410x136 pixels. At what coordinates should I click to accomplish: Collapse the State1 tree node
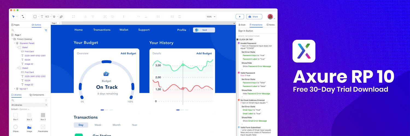click(17, 47)
